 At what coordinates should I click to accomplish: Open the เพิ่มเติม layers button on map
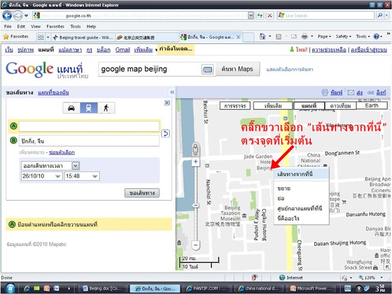(273, 106)
